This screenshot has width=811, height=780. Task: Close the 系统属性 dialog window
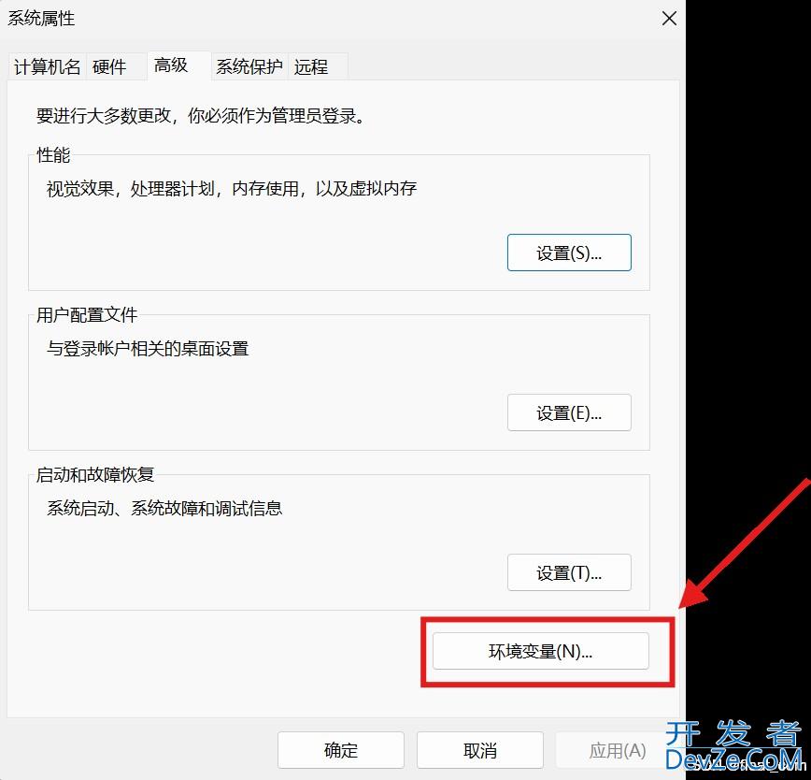pos(669,19)
